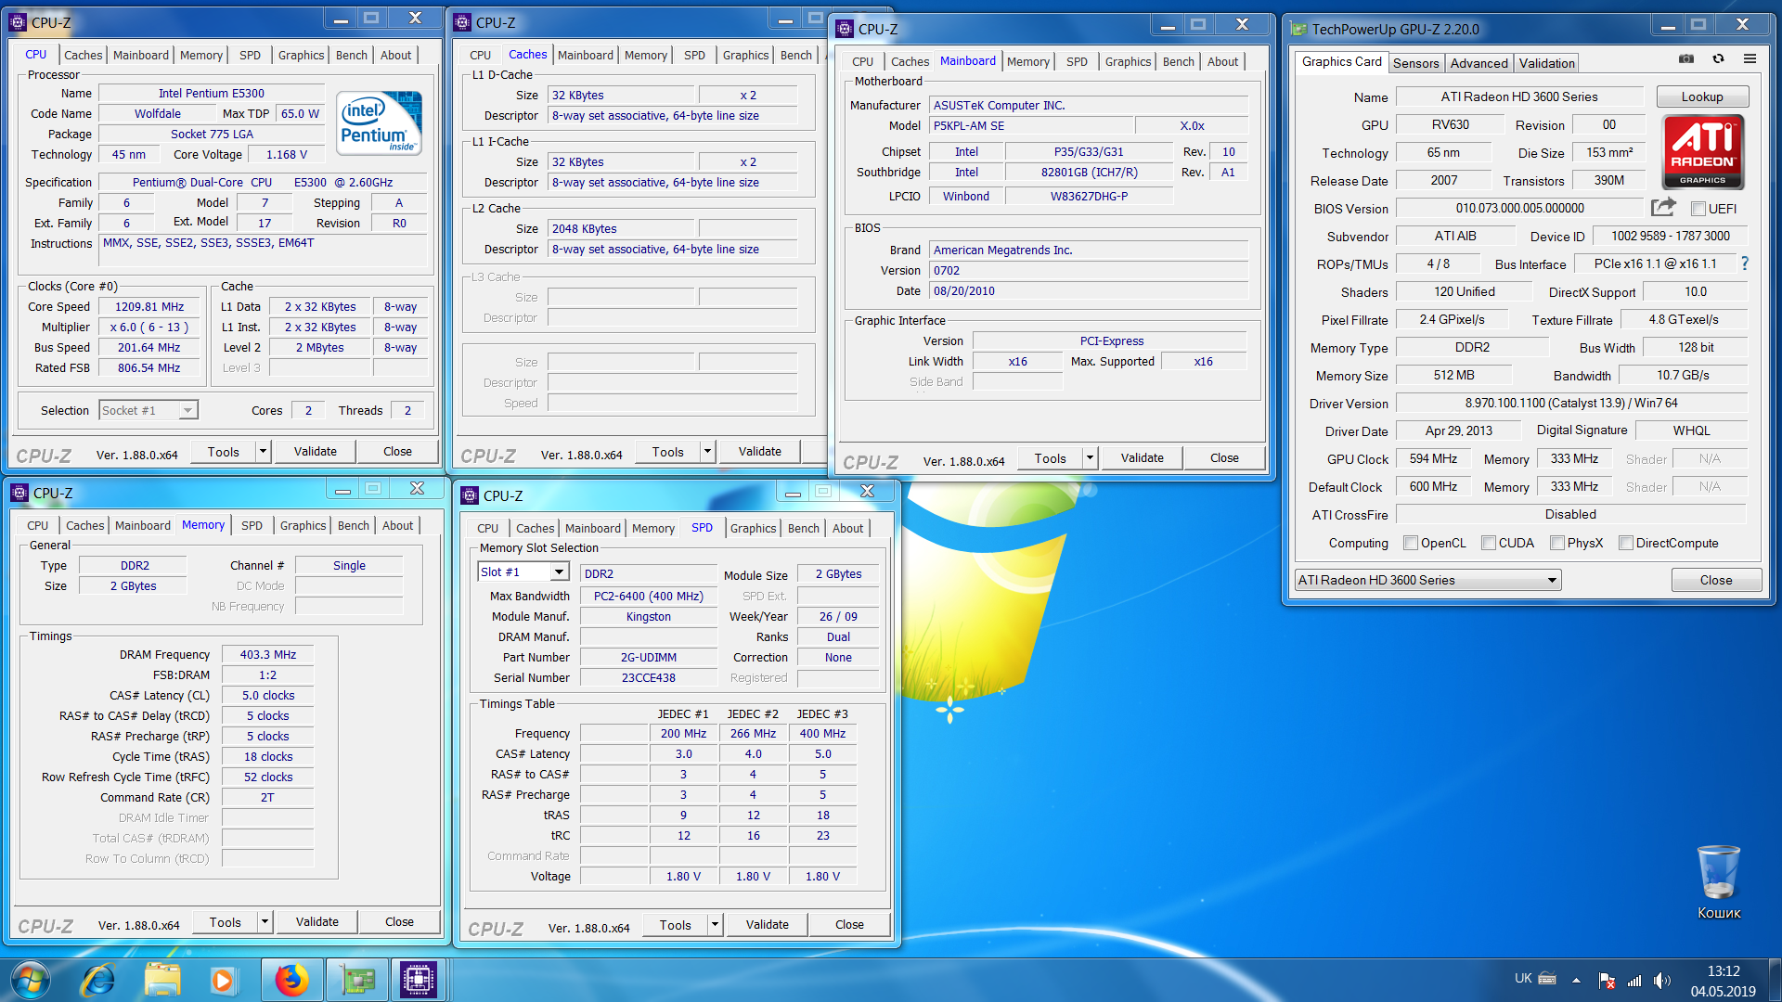
Task: Open Windows Media Player from the taskbar
Action: click(223, 980)
